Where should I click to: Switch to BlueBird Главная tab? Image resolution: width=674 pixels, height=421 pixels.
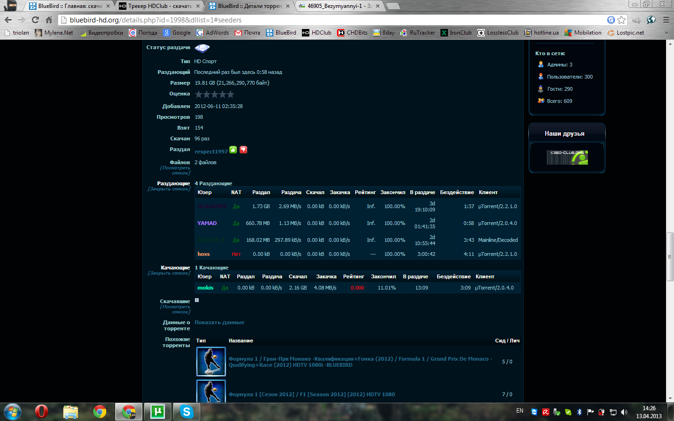coord(70,6)
